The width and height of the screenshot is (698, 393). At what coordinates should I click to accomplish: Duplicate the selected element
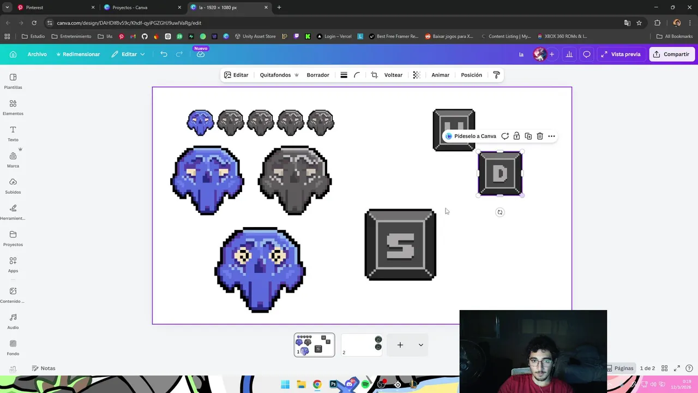coord(528,136)
